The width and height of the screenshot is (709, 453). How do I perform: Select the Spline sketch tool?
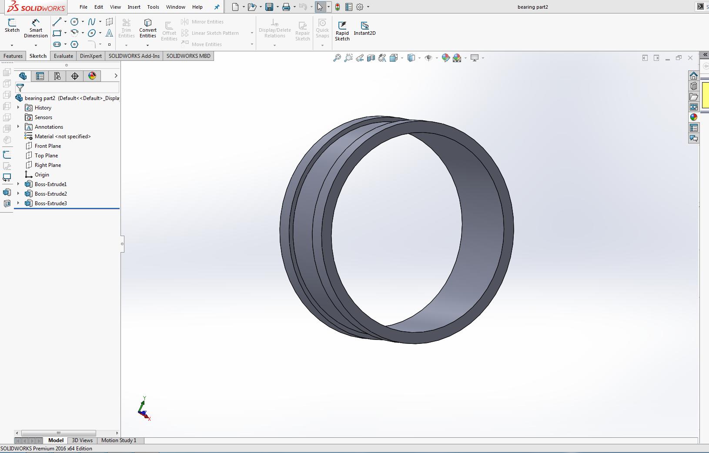(92, 22)
